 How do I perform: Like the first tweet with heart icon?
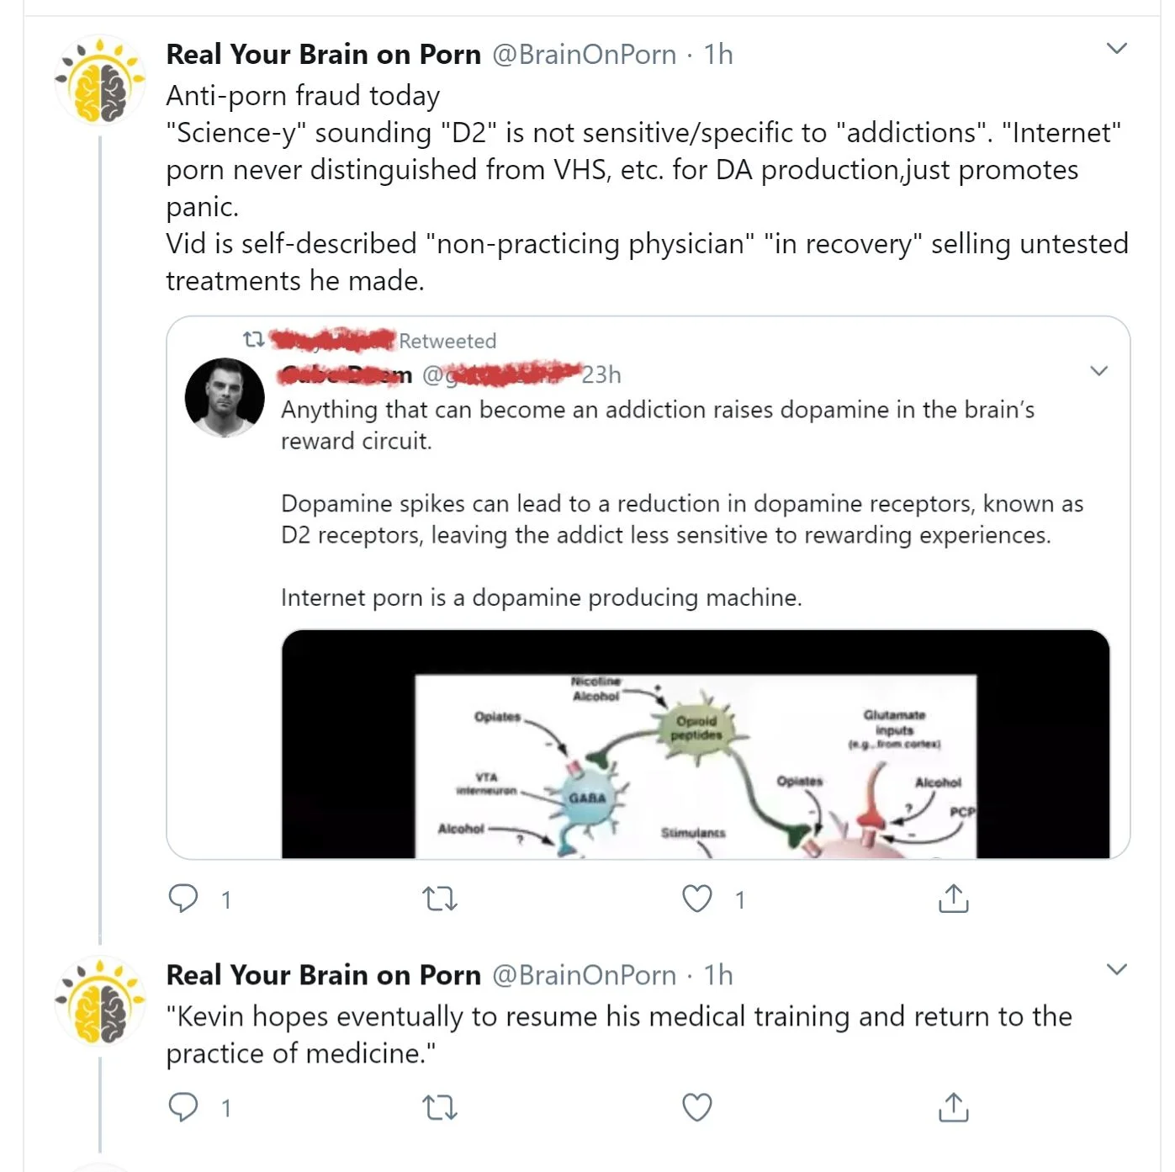[696, 899]
